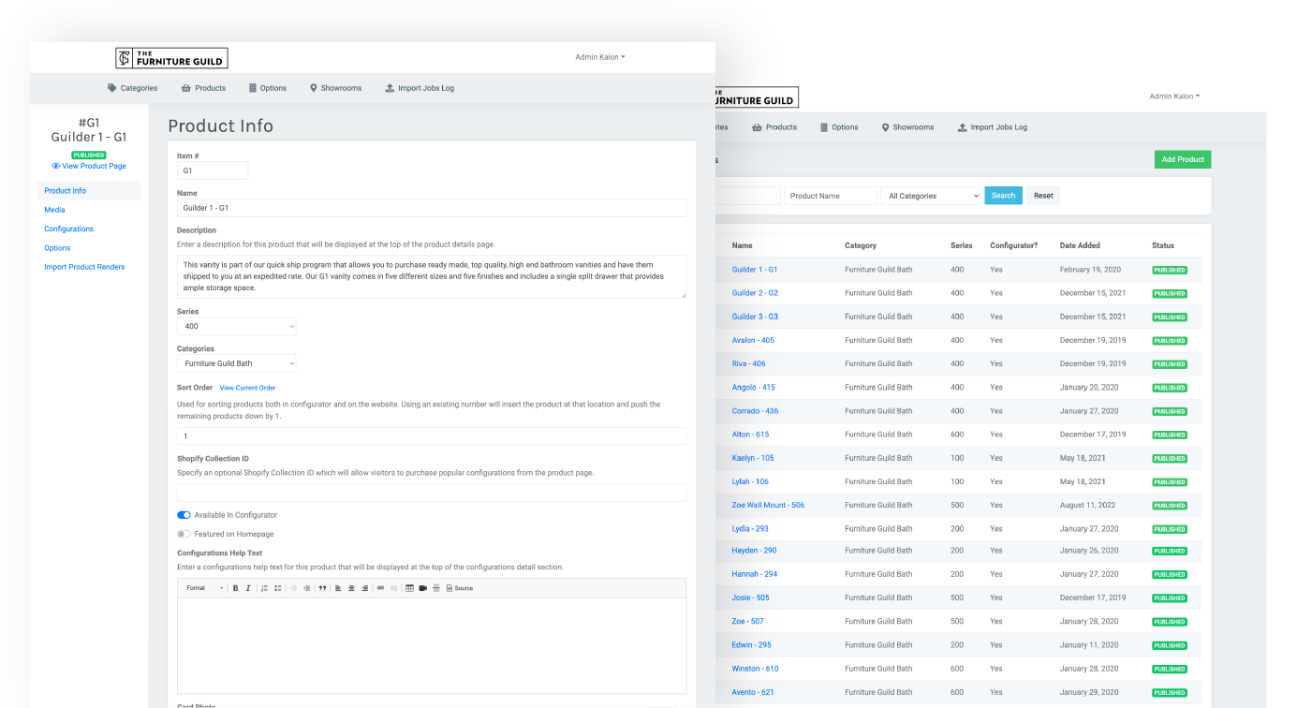The image size is (1297, 708).
Task: Insert numbered list in editor toolbar
Action: click(x=264, y=588)
